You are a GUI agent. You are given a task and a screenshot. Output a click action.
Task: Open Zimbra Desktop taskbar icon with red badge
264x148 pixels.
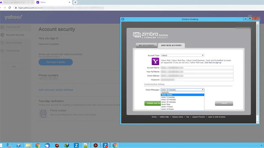[x=105, y=145]
